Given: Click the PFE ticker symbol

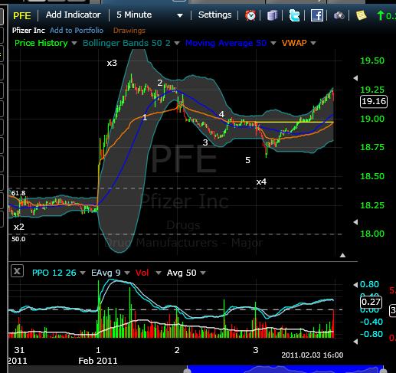Looking at the screenshot, I should pos(22,16).
